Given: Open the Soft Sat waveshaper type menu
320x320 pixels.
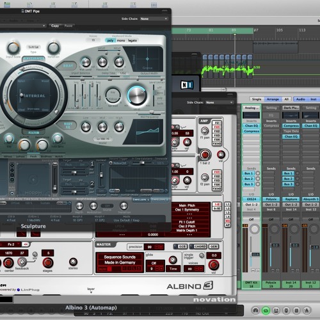Looking at the screenshot, I should click(33, 47).
